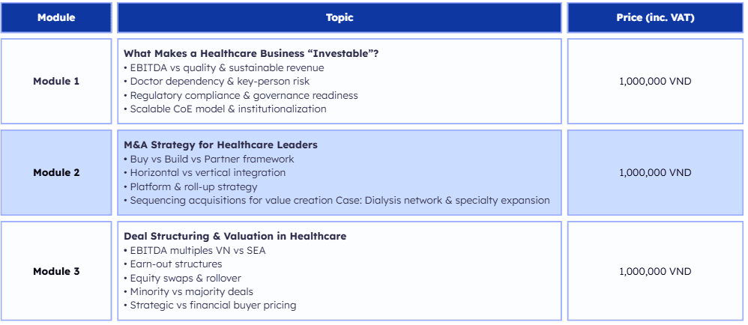Image resolution: width=748 pixels, height=325 pixels.
Task: Select the Module 3 label cell
Action: 56,272
